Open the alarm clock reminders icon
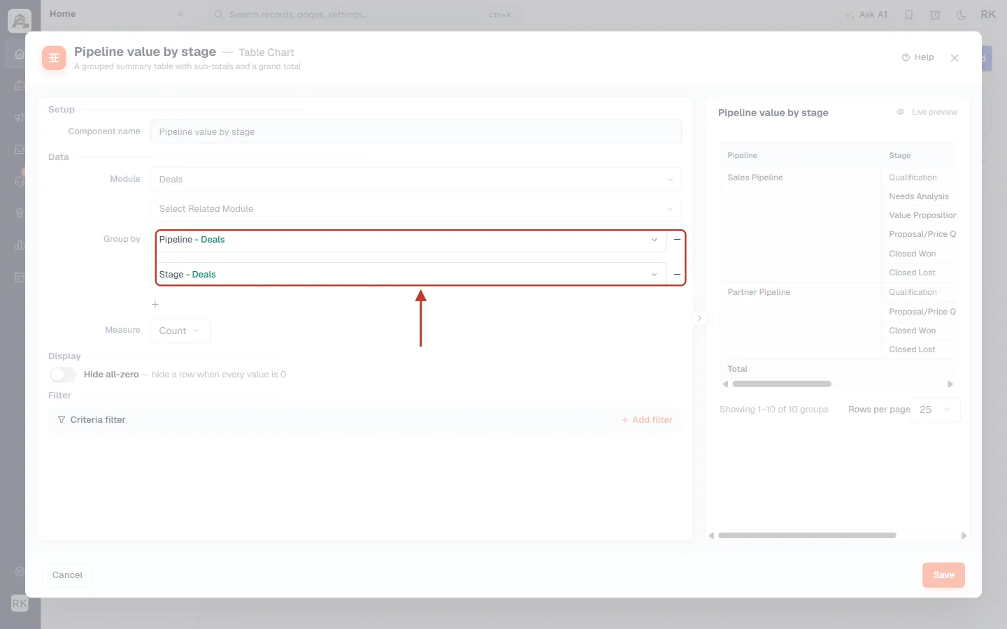Image resolution: width=1007 pixels, height=629 pixels. 935,15
